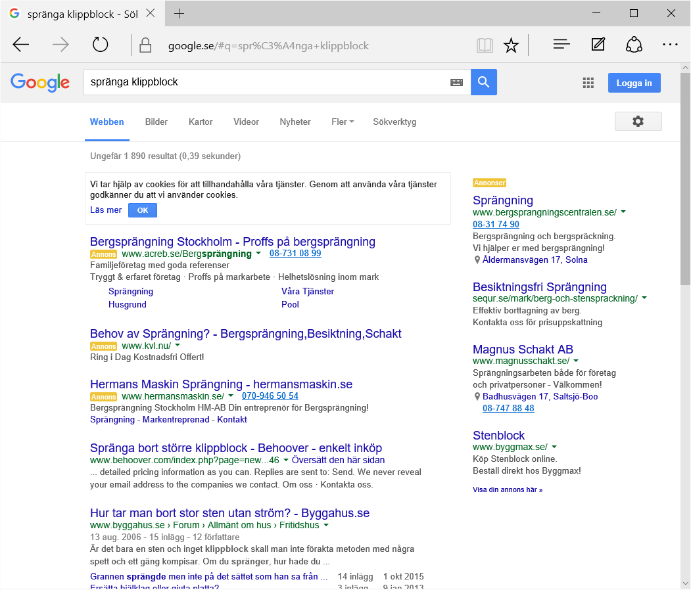The width and height of the screenshot is (691, 590).
Task: Select the Webben tab
Action: coord(107,122)
